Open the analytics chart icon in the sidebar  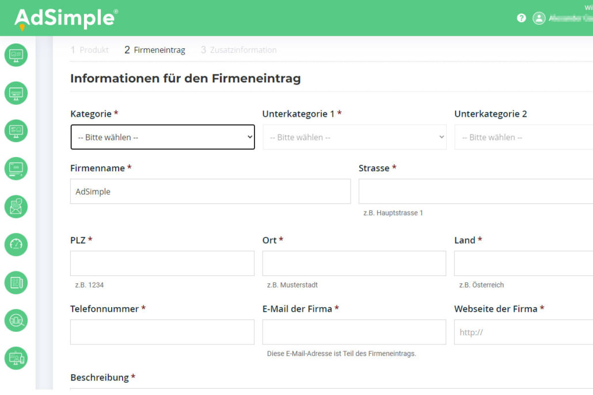[x=16, y=131]
